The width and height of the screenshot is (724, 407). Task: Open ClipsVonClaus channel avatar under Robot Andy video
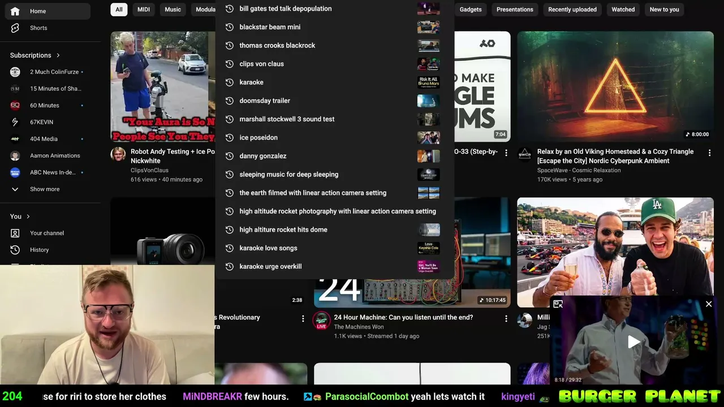(118, 154)
